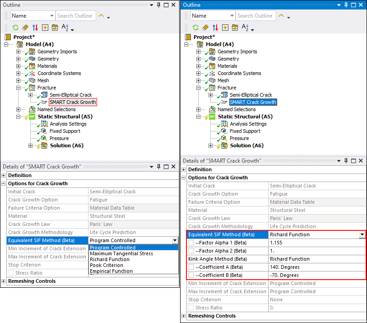Select the red-outlined SMART Crack Growth tree item

click(73, 102)
